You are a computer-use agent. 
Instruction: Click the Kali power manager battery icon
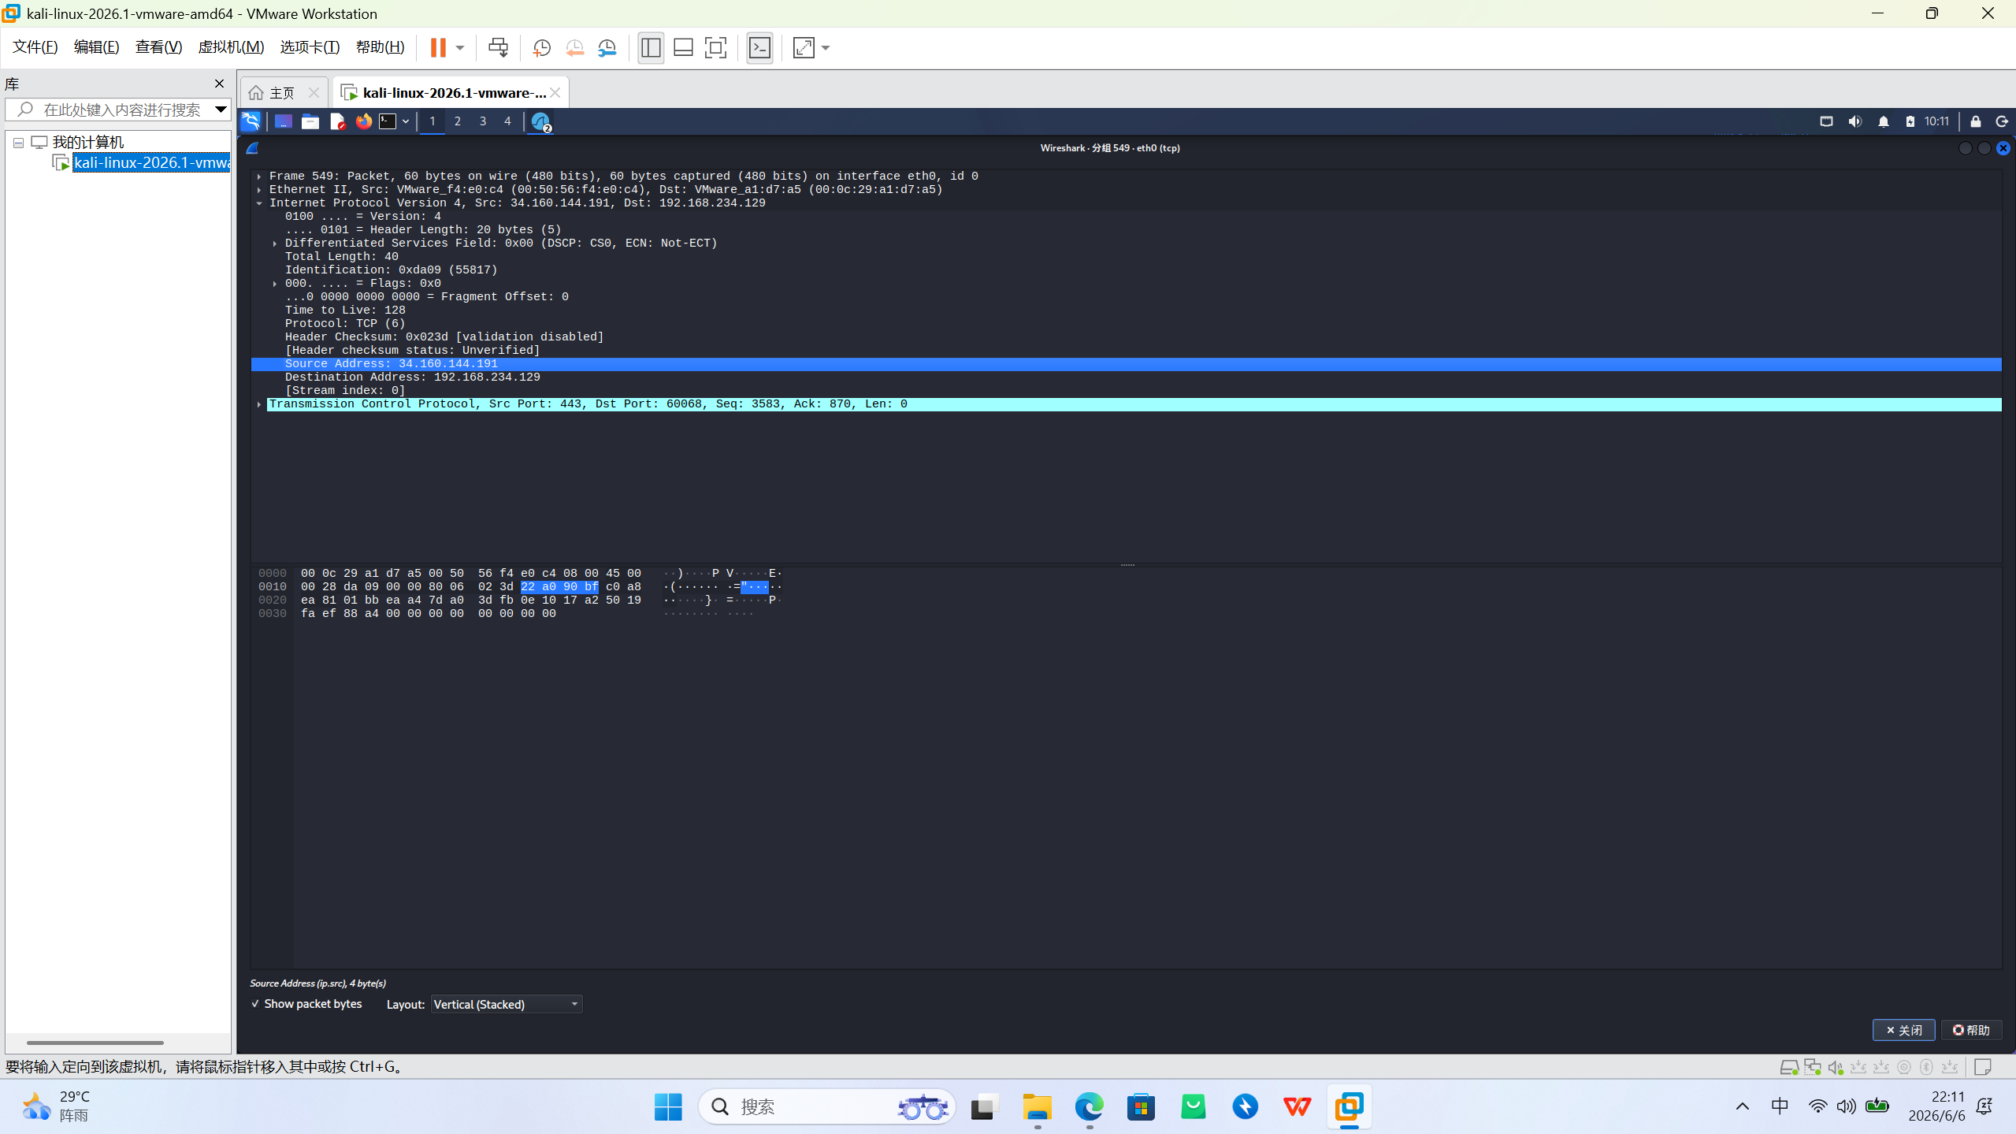(x=1910, y=121)
